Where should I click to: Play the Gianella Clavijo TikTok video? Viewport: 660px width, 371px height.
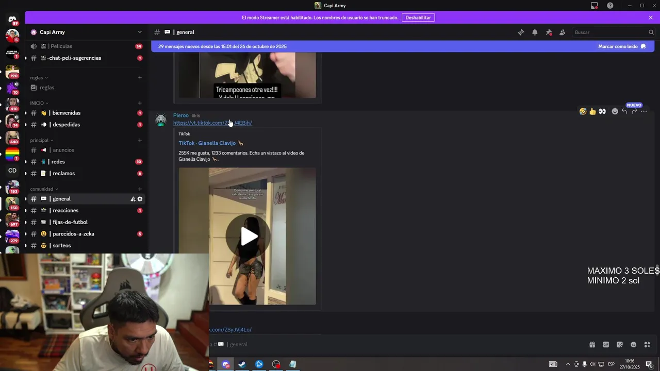click(249, 237)
